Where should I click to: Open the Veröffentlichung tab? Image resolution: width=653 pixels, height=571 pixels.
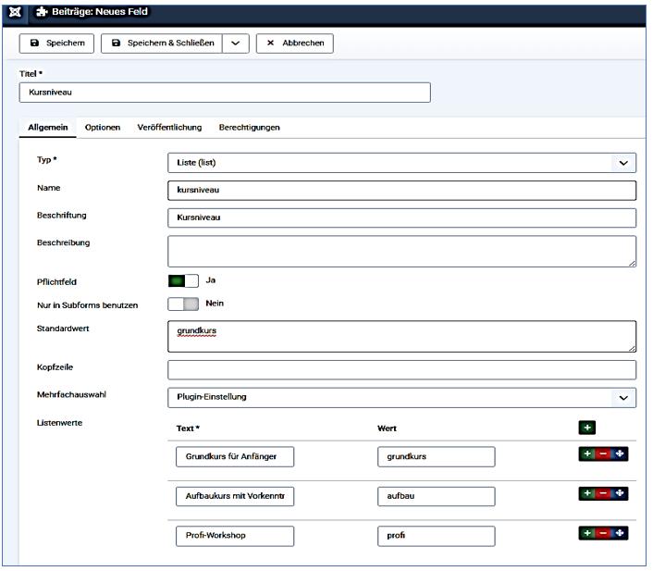pos(169,127)
